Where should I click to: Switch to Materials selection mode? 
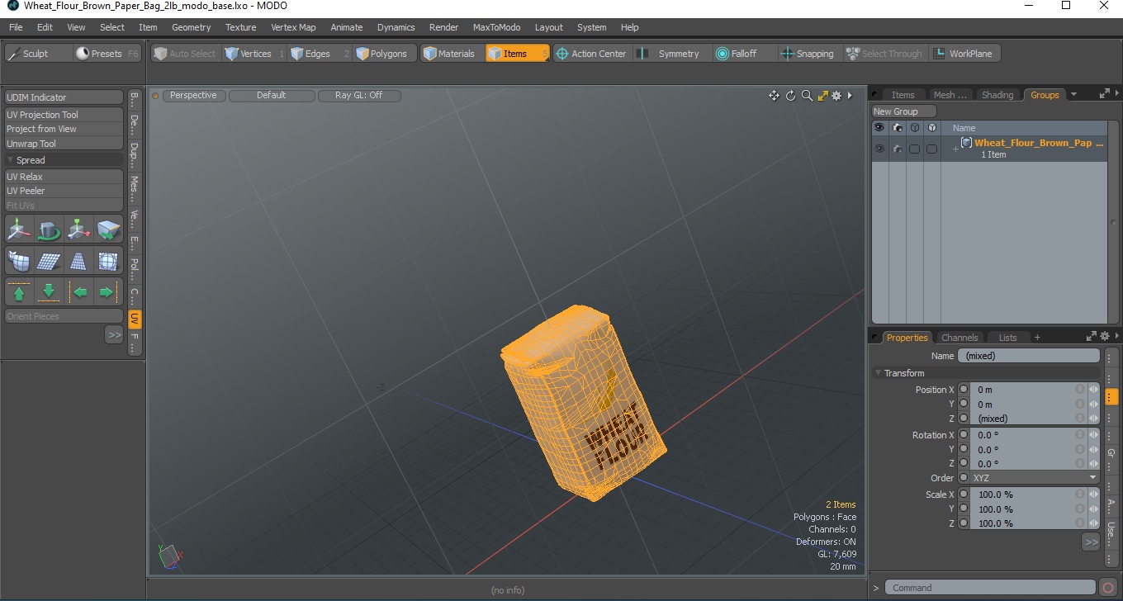pos(451,54)
